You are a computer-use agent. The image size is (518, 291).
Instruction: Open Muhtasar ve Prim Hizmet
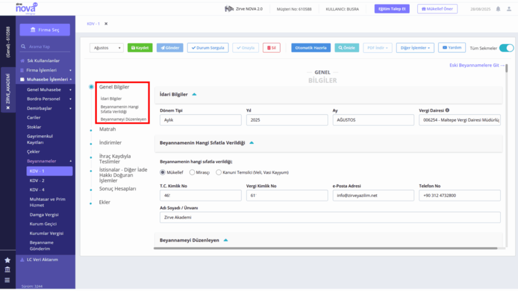(x=48, y=202)
